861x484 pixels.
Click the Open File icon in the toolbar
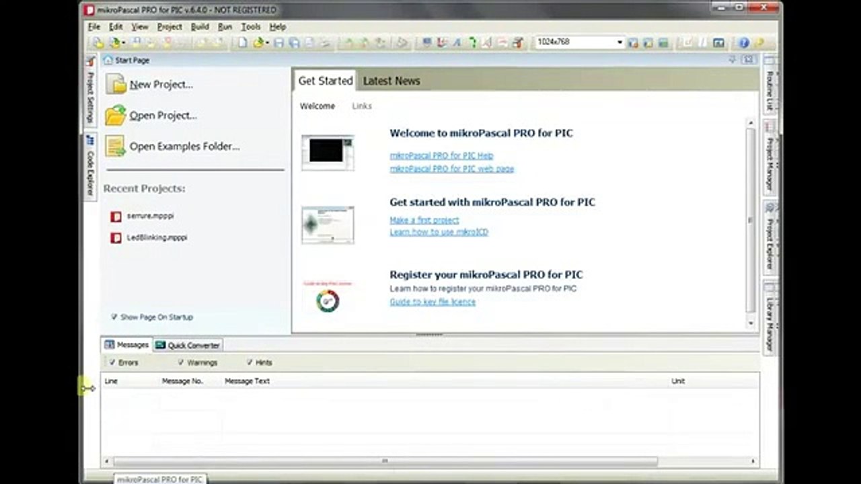258,42
